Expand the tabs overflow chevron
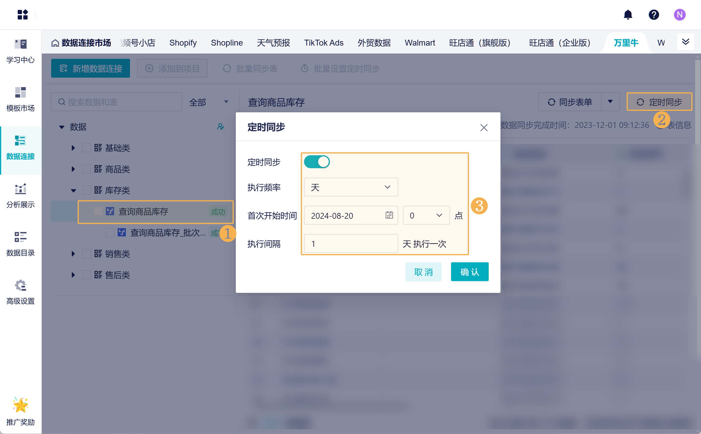Screen dimensions: 701x434 [685, 42]
